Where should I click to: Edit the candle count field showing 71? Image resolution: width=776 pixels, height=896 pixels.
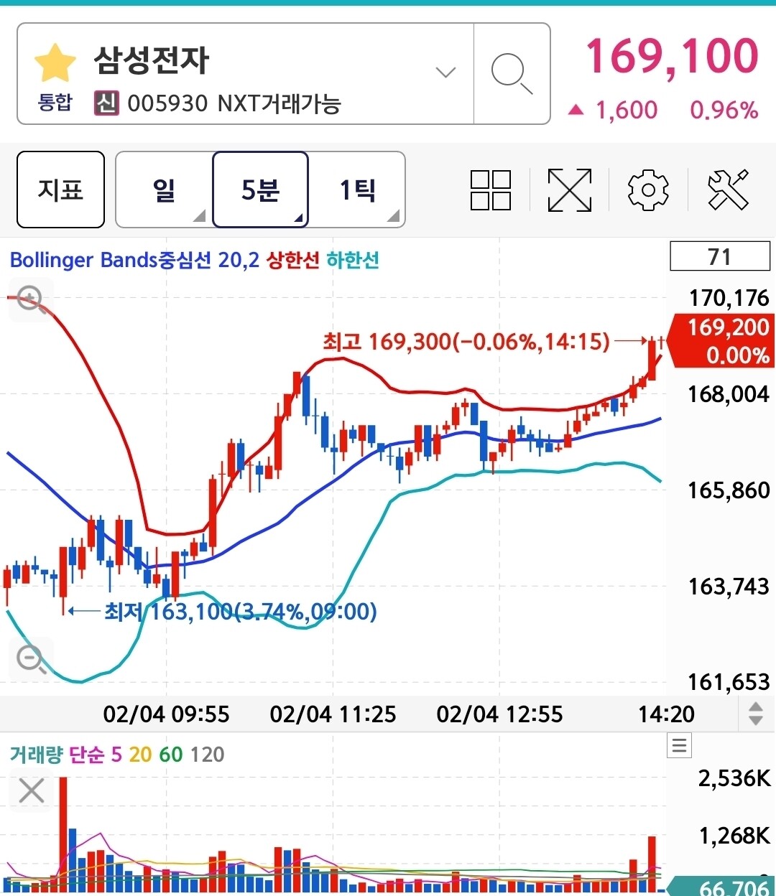coord(720,256)
